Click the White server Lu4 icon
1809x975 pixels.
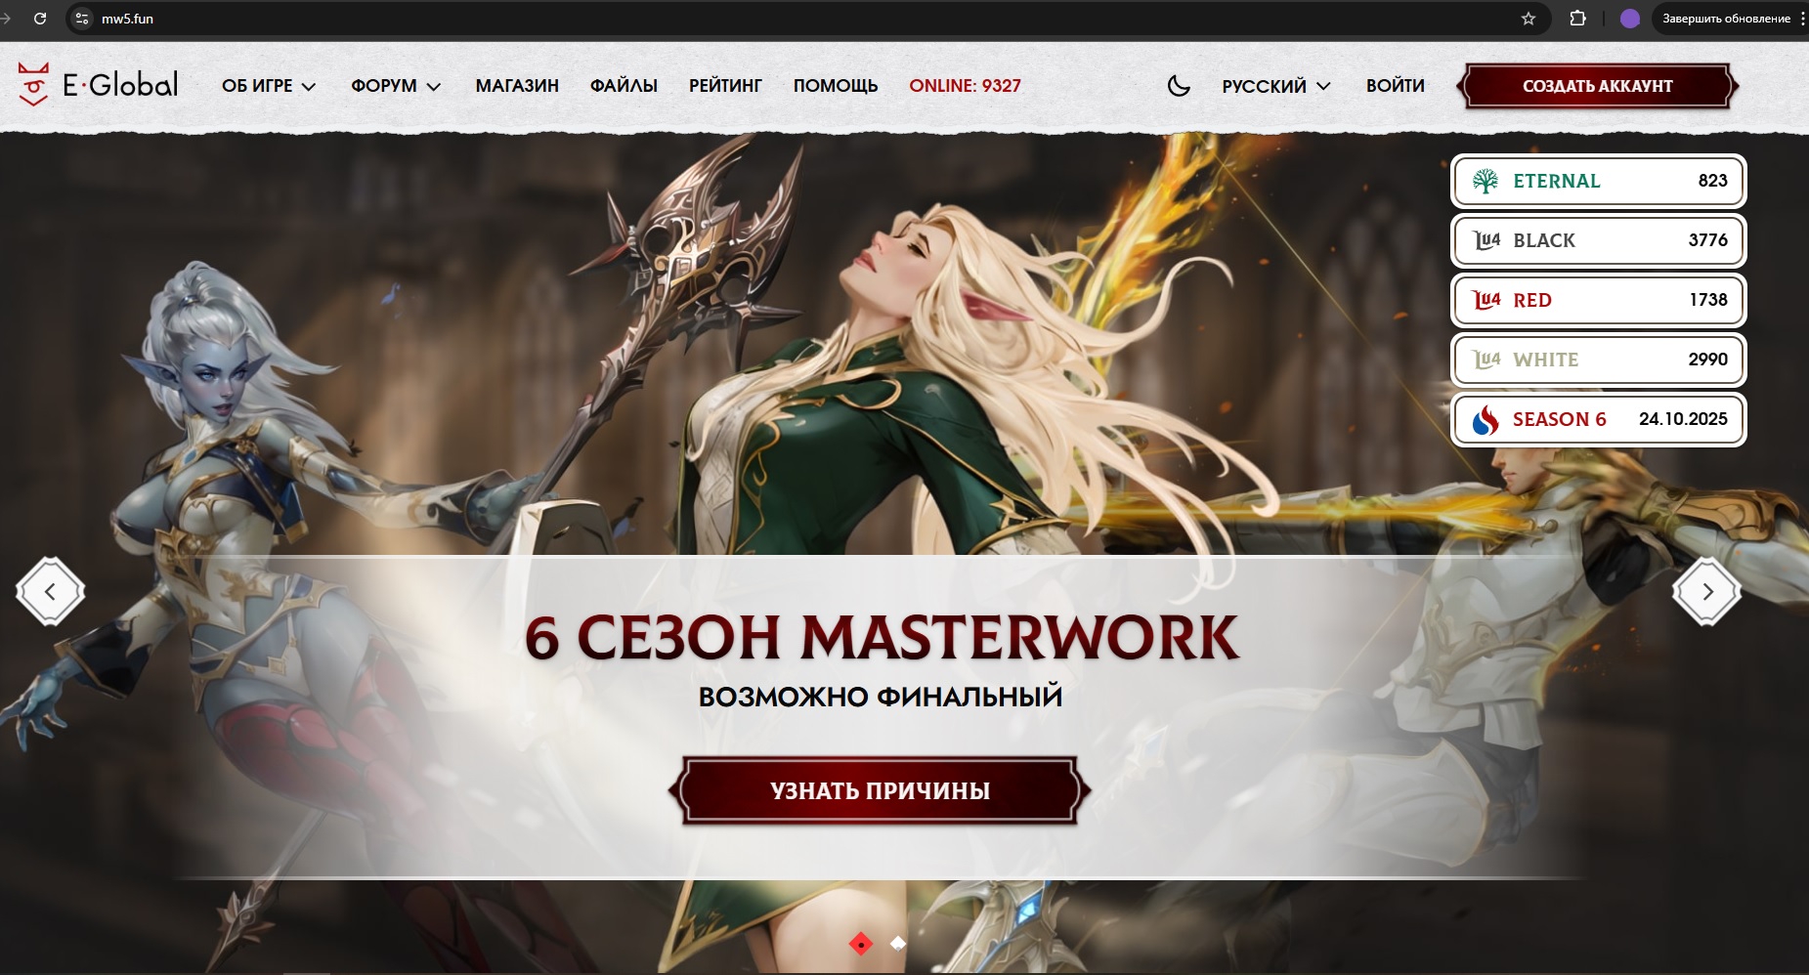(1486, 360)
